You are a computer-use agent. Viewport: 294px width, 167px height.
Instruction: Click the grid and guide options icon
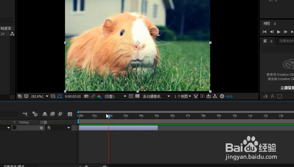point(53,96)
